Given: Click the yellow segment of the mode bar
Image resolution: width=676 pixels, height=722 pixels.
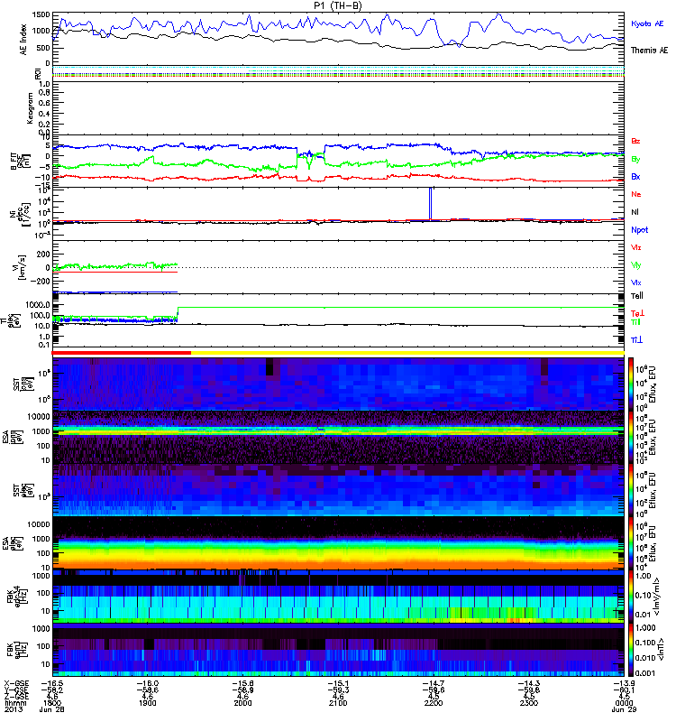Looking at the screenshot, I should (407, 353).
